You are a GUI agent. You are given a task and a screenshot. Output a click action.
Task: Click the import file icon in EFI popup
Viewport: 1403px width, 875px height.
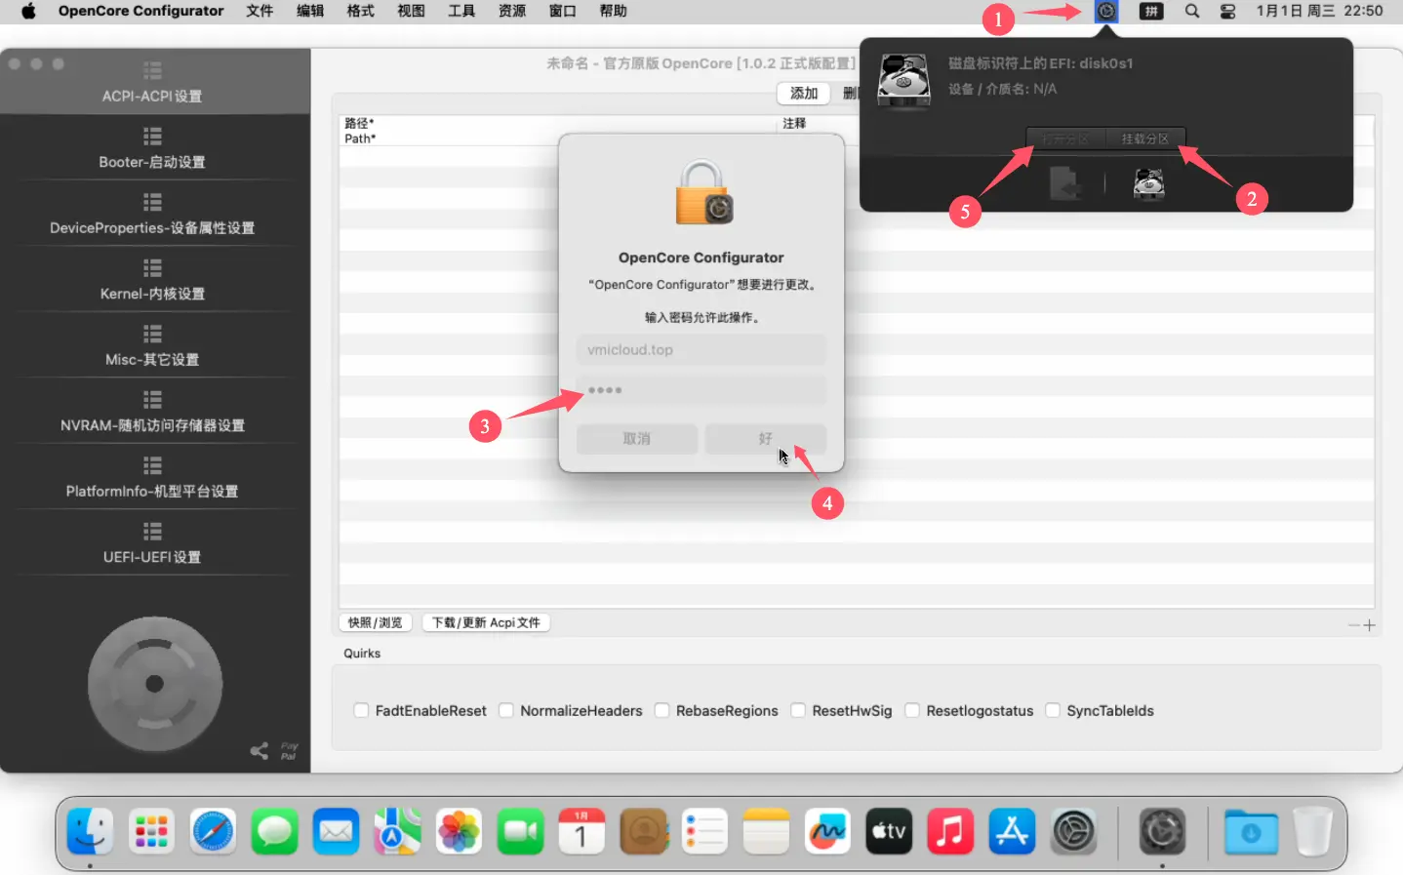pyautogui.click(x=1063, y=183)
